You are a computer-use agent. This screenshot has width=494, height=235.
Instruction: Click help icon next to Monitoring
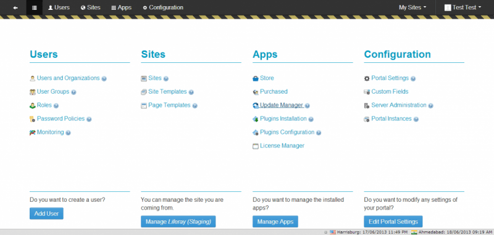[69, 133]
